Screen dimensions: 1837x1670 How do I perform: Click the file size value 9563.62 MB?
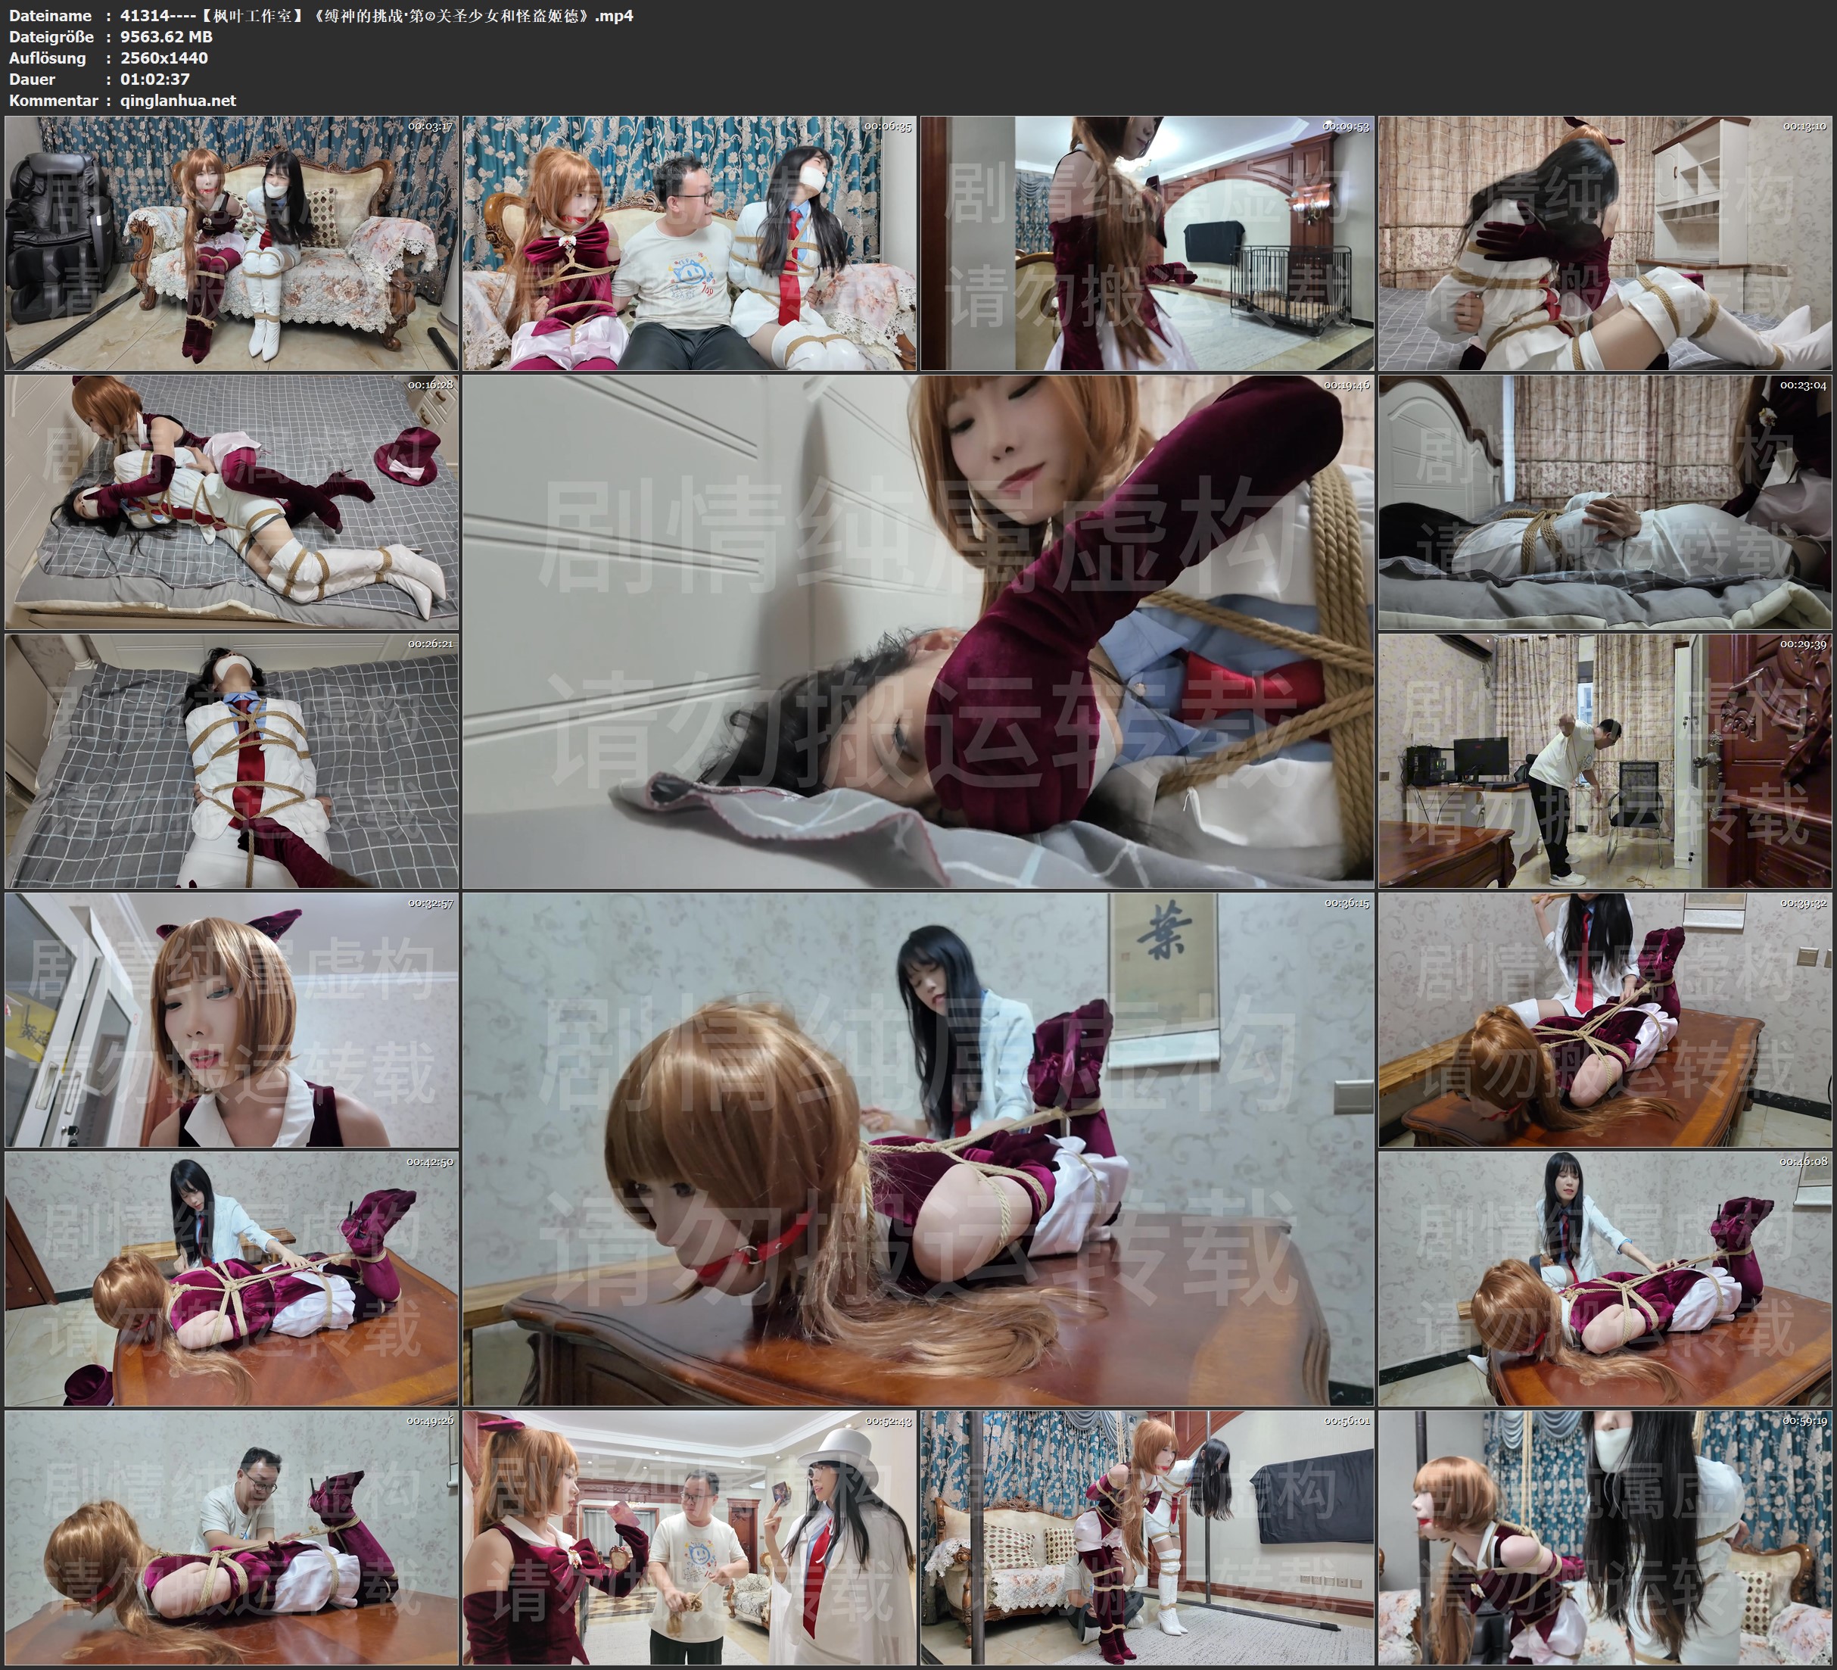click(x=166, y=36)
